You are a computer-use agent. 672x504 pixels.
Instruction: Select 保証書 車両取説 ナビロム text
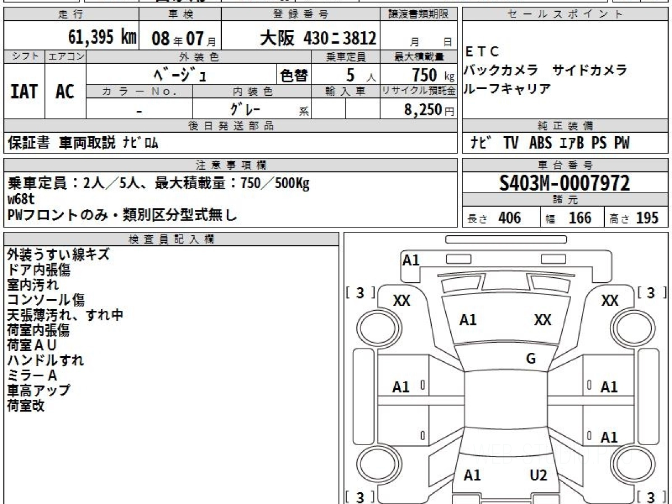click(x=83, y=143)
